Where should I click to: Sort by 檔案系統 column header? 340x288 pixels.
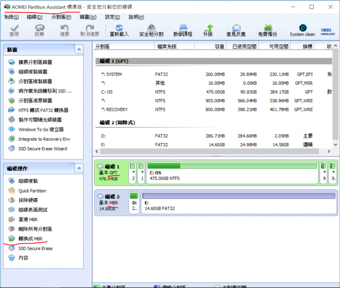coord(174,46)
